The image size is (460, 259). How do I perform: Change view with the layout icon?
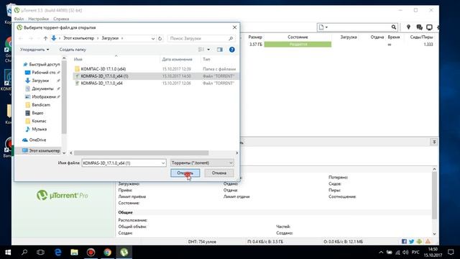tap(201, 50)
